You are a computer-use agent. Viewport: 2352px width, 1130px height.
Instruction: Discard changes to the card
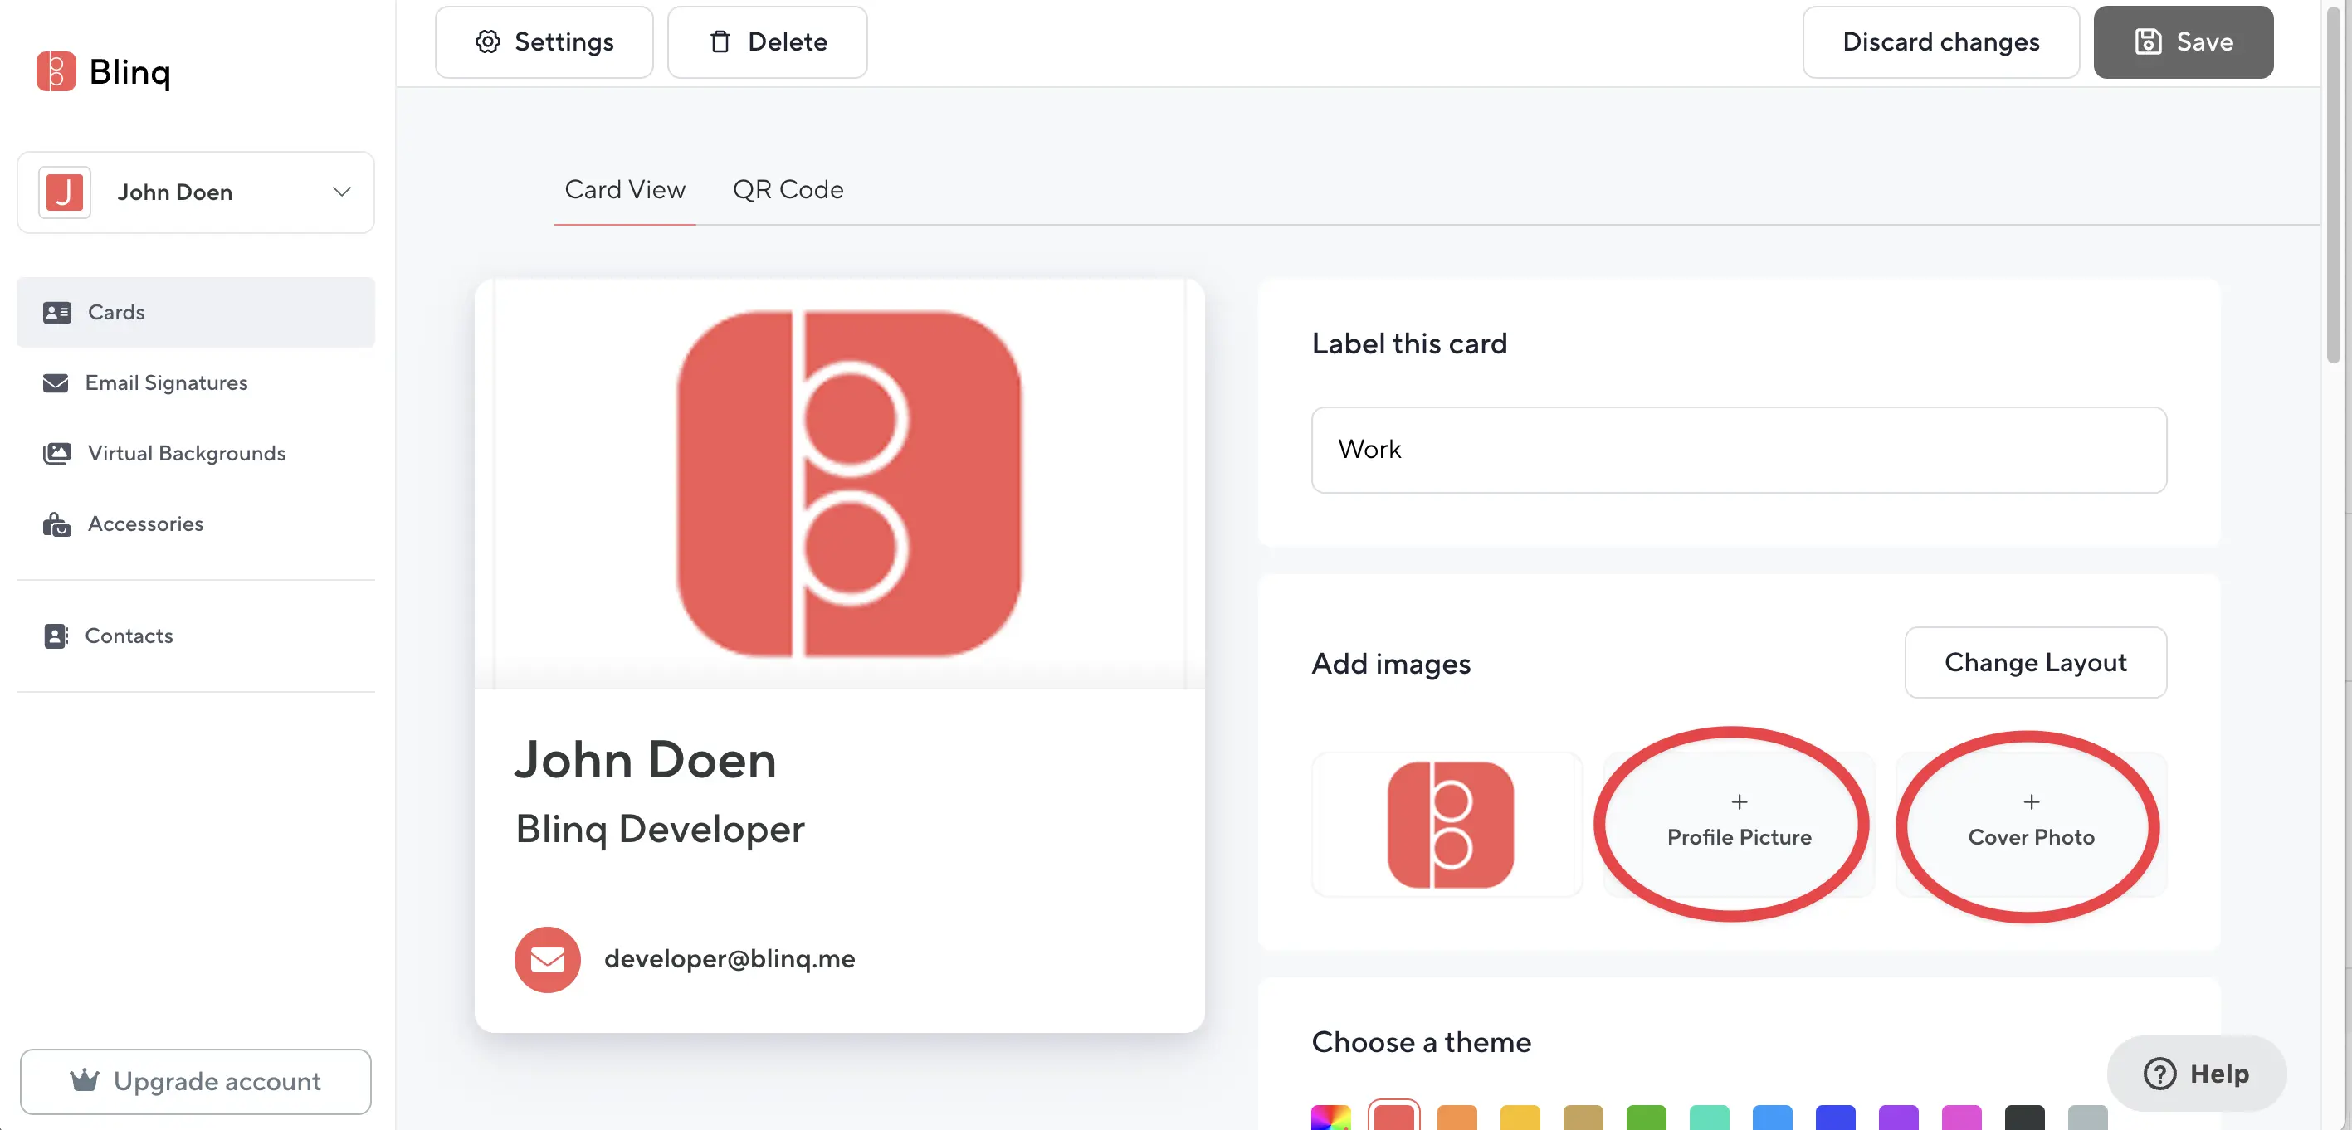[x=1940, y=42]
